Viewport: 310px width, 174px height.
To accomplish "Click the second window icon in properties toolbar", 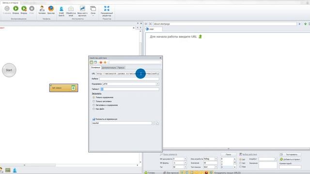I will pos(95,62).
